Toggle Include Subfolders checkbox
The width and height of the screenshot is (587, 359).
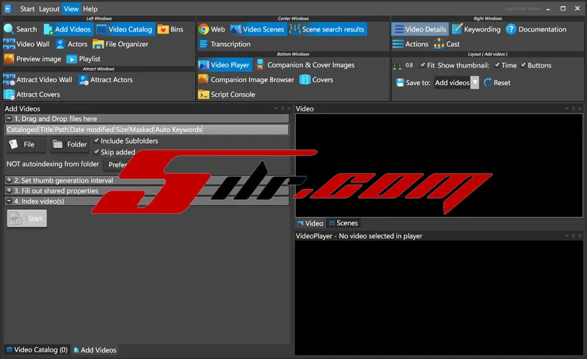tap(97, 141)
